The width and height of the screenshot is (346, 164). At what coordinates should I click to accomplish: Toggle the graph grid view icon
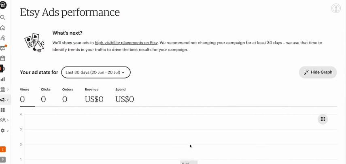(x=323, y=119)
